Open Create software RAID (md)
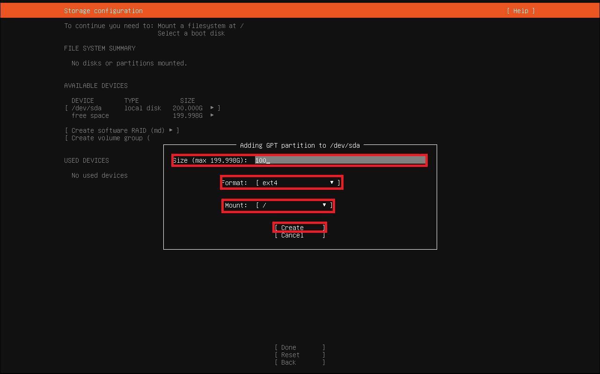600x374 pixels. coord(122,130)
